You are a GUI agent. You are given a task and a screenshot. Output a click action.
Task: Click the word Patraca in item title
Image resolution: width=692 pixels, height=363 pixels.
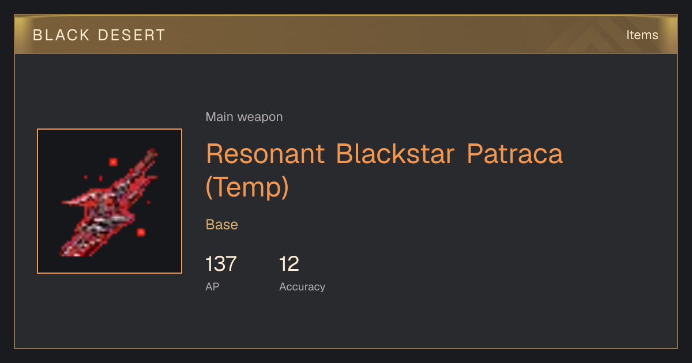click(514, 153)
